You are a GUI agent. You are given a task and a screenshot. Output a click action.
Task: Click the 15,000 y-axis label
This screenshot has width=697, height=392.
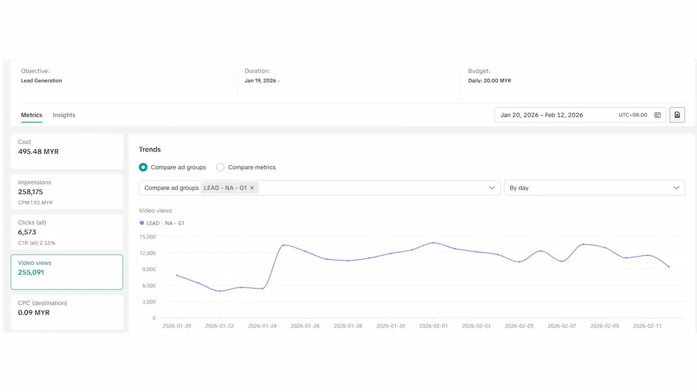[x=148, y=237]
